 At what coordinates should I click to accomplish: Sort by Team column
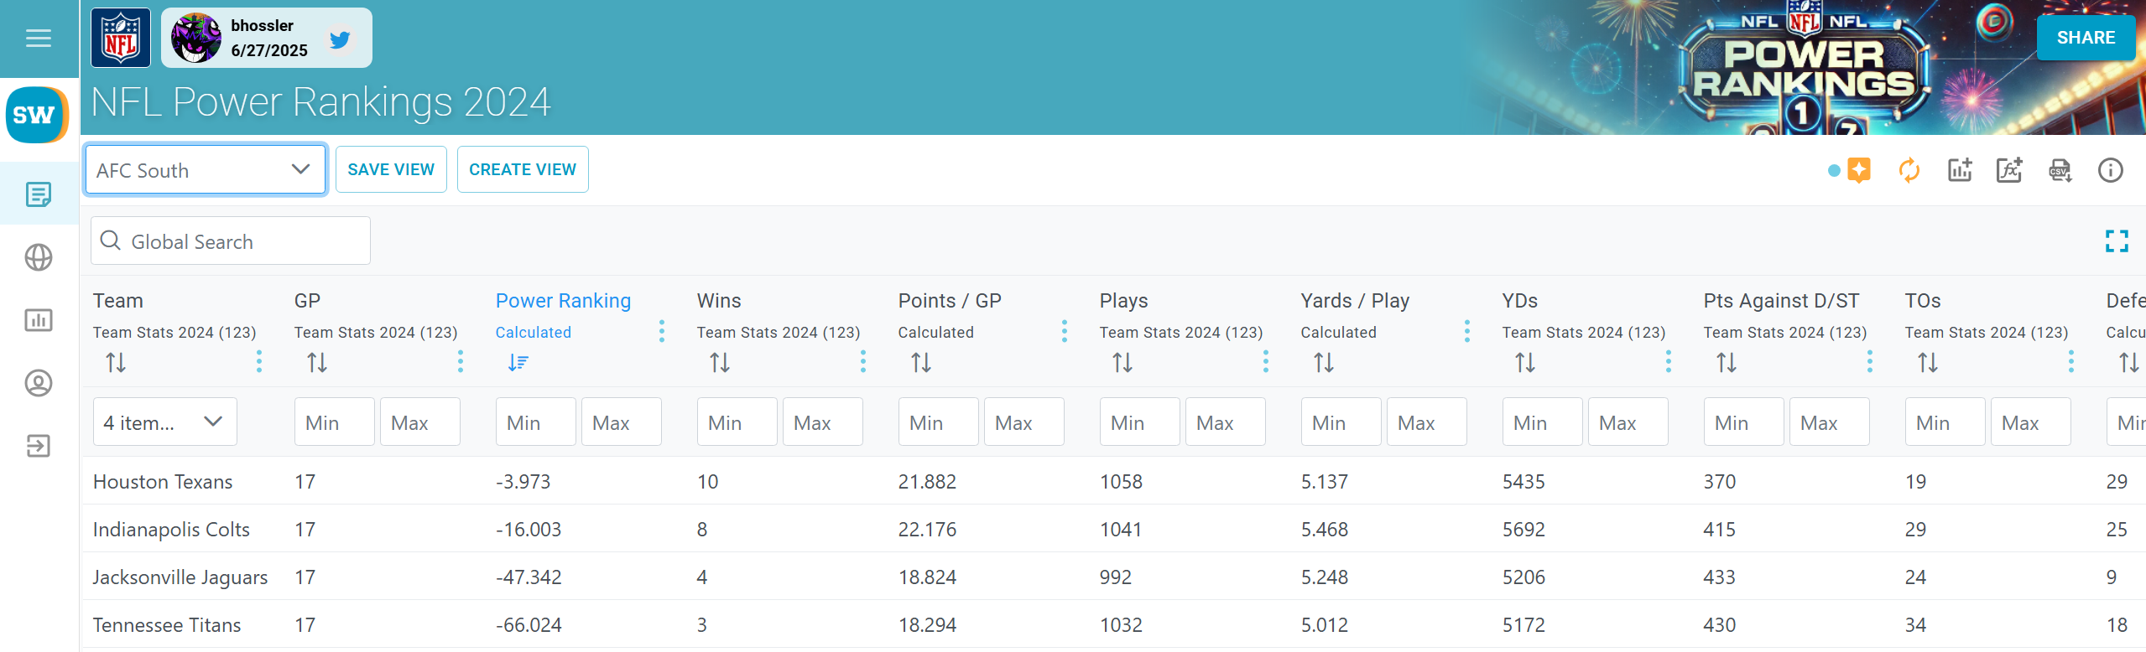(x=116, y=363)
